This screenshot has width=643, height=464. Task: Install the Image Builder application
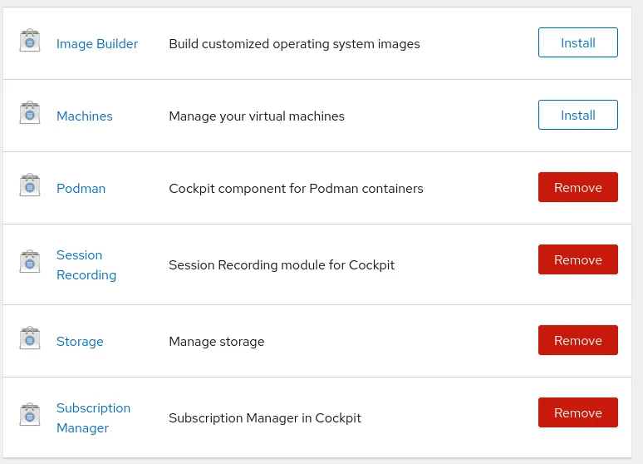577,43
